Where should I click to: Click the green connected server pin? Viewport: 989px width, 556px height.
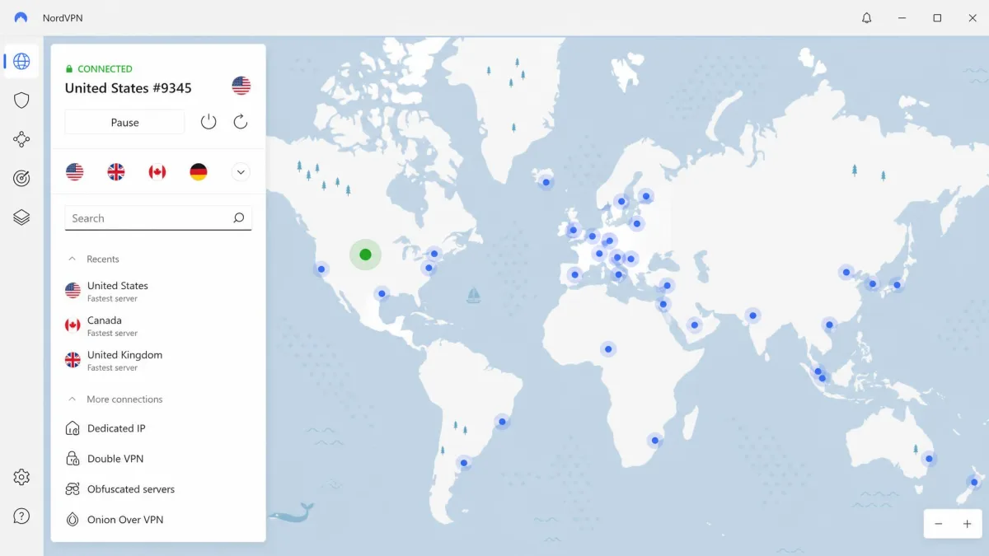(365, 255)
